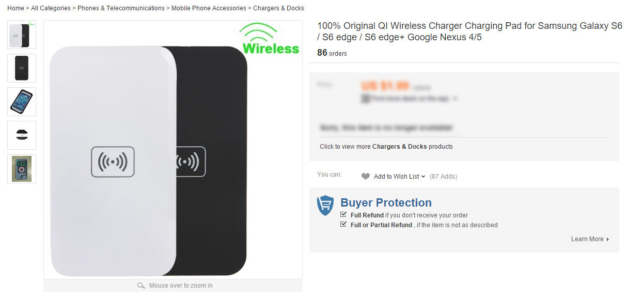Screen dimensions: 628x299
Task: Click Chargers & Docks products link
Action: tap(399, 147)
